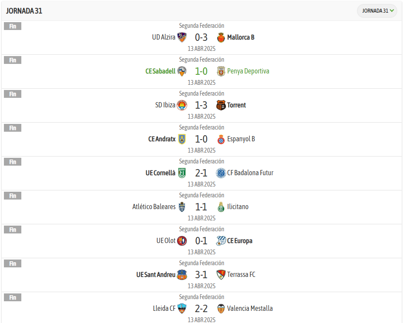The height and width of the screenshot is (323, 403).
Task: Click the Mallorca B team badge
Action: click(x=221, y=37)
